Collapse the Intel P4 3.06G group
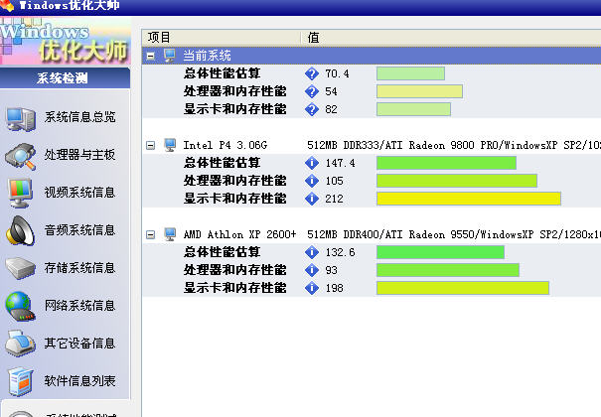601x417 pixels. pyautogui.click(x=151, y=146)
